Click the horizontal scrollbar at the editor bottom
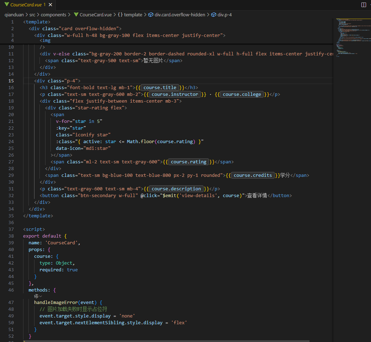 166,341
